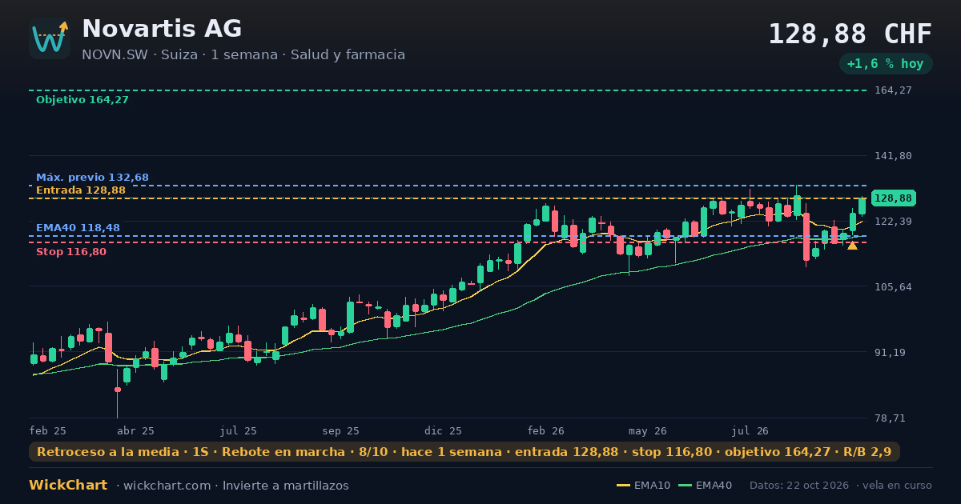Click the Objetivo 164,27 label

pyautogui.click(x=82, y=100)
